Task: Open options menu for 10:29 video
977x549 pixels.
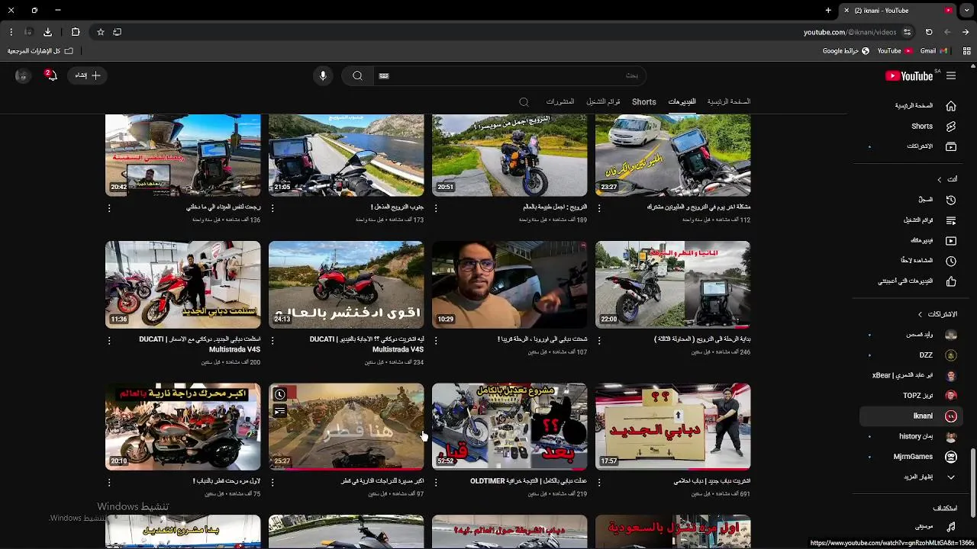Action: tap(436, 339)
